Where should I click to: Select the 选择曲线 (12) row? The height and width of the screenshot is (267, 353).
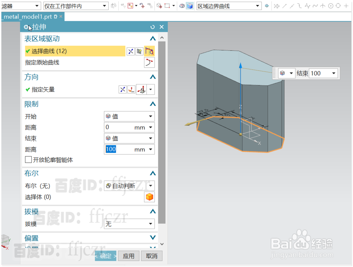[x=75, y=51]
